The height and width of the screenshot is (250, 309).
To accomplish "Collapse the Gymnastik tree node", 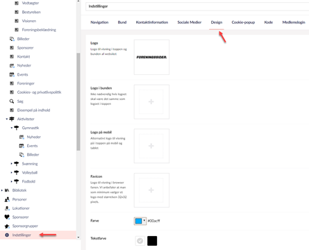I will click(x=11, y=128).
